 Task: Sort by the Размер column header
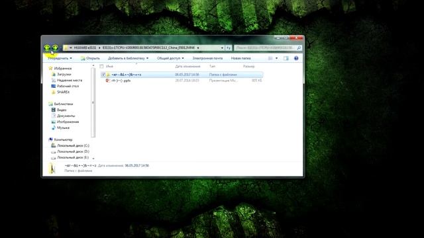point(249,66)
